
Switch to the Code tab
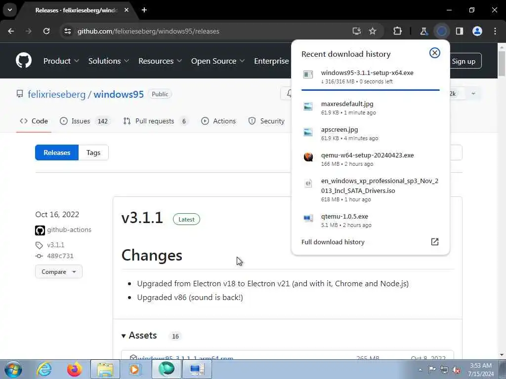click(x=34, y=121)
